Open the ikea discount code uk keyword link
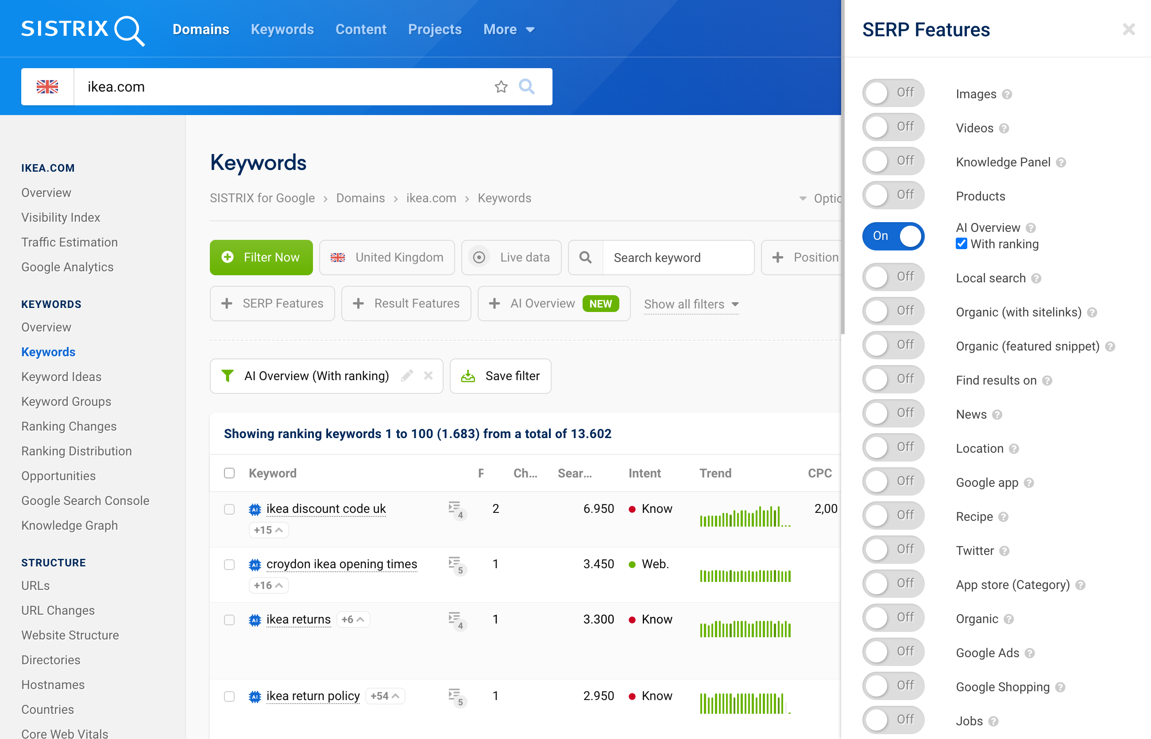This screenshot has height=739, width=1151. pyautogui.click(x=326, y=509)
